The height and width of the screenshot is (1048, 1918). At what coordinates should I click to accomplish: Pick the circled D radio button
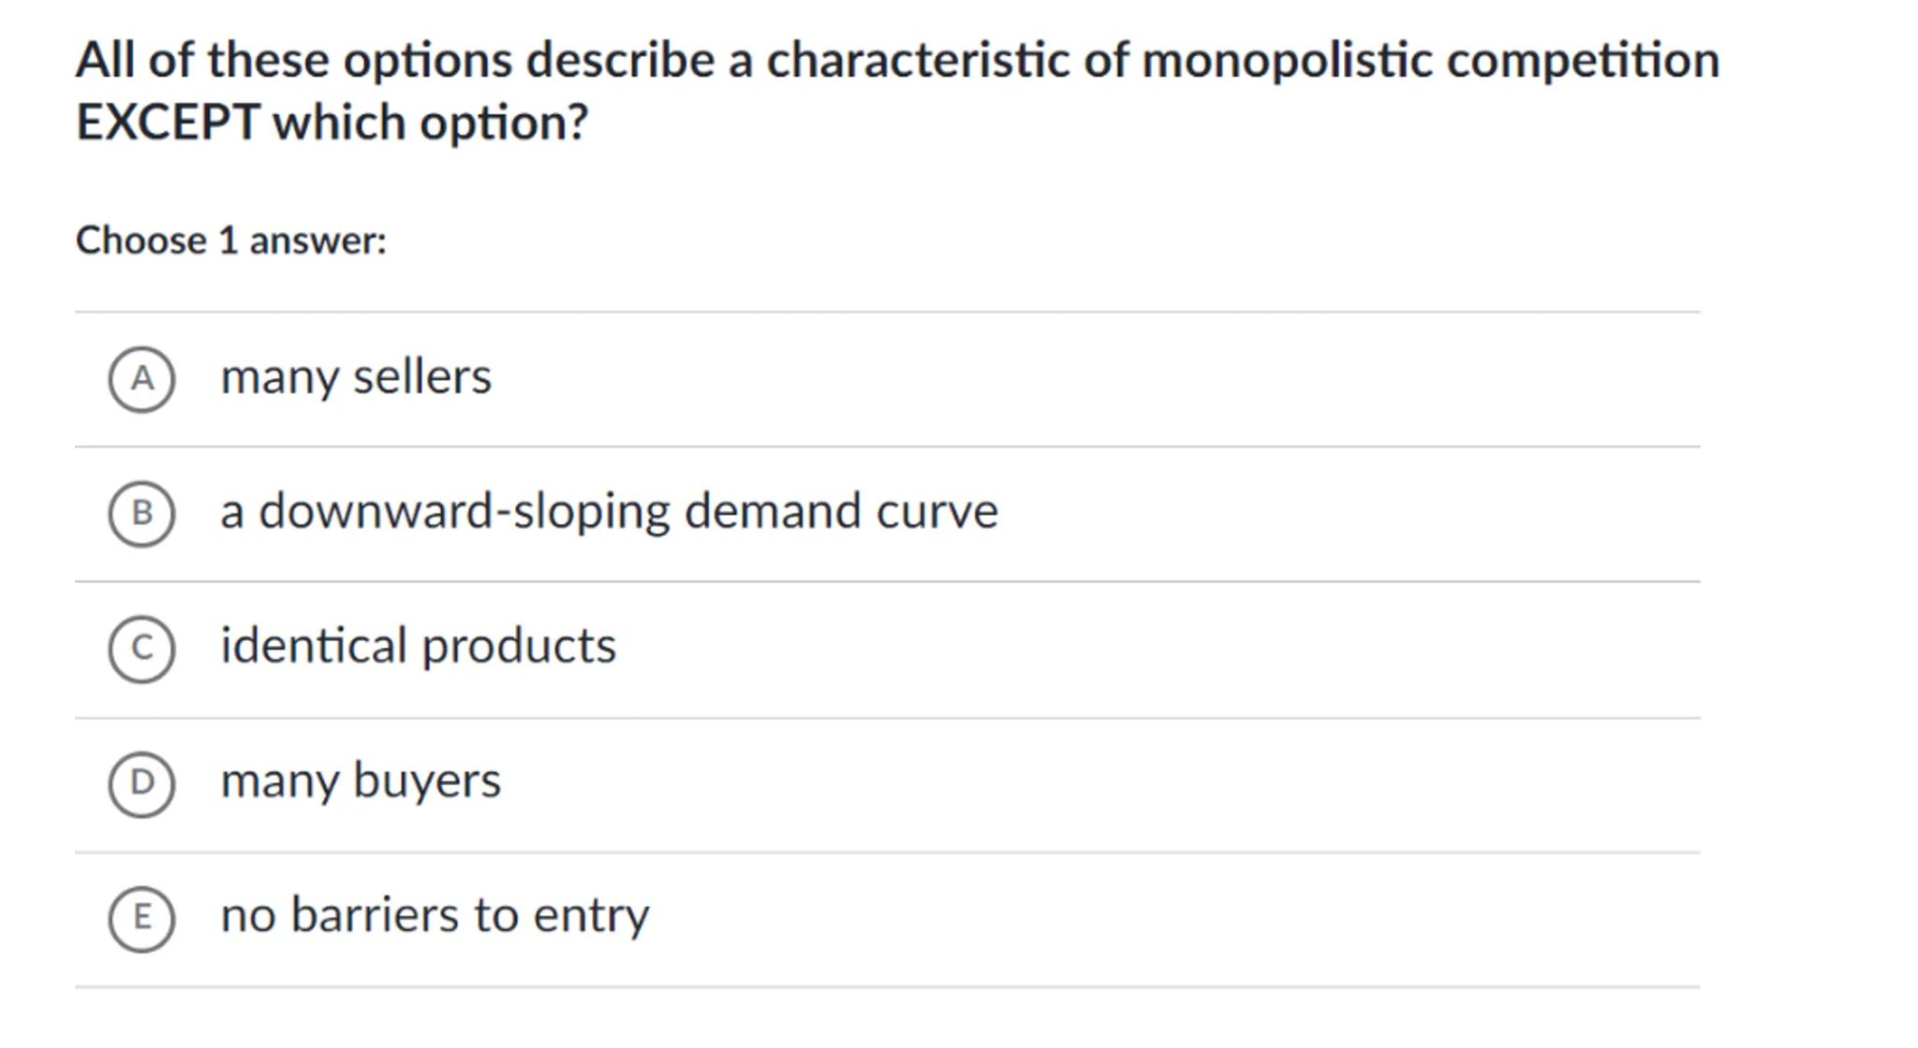point(141,783)
